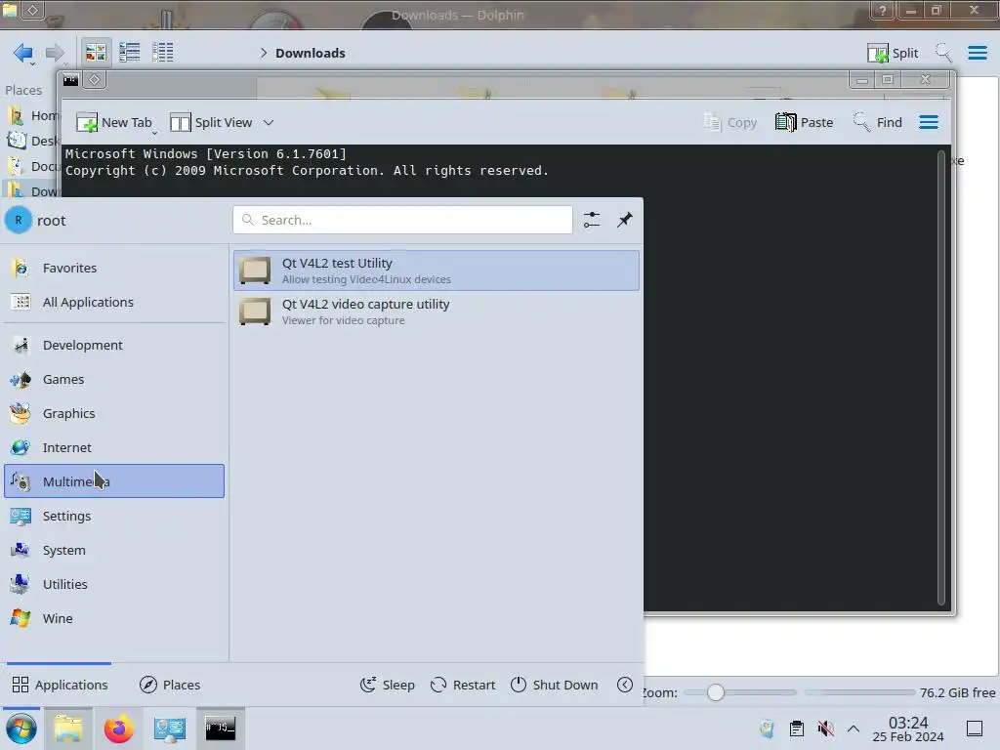Switch Dolphin to details view mode
The width and height of the screenshot is (1000, 750).
point(163,53)
